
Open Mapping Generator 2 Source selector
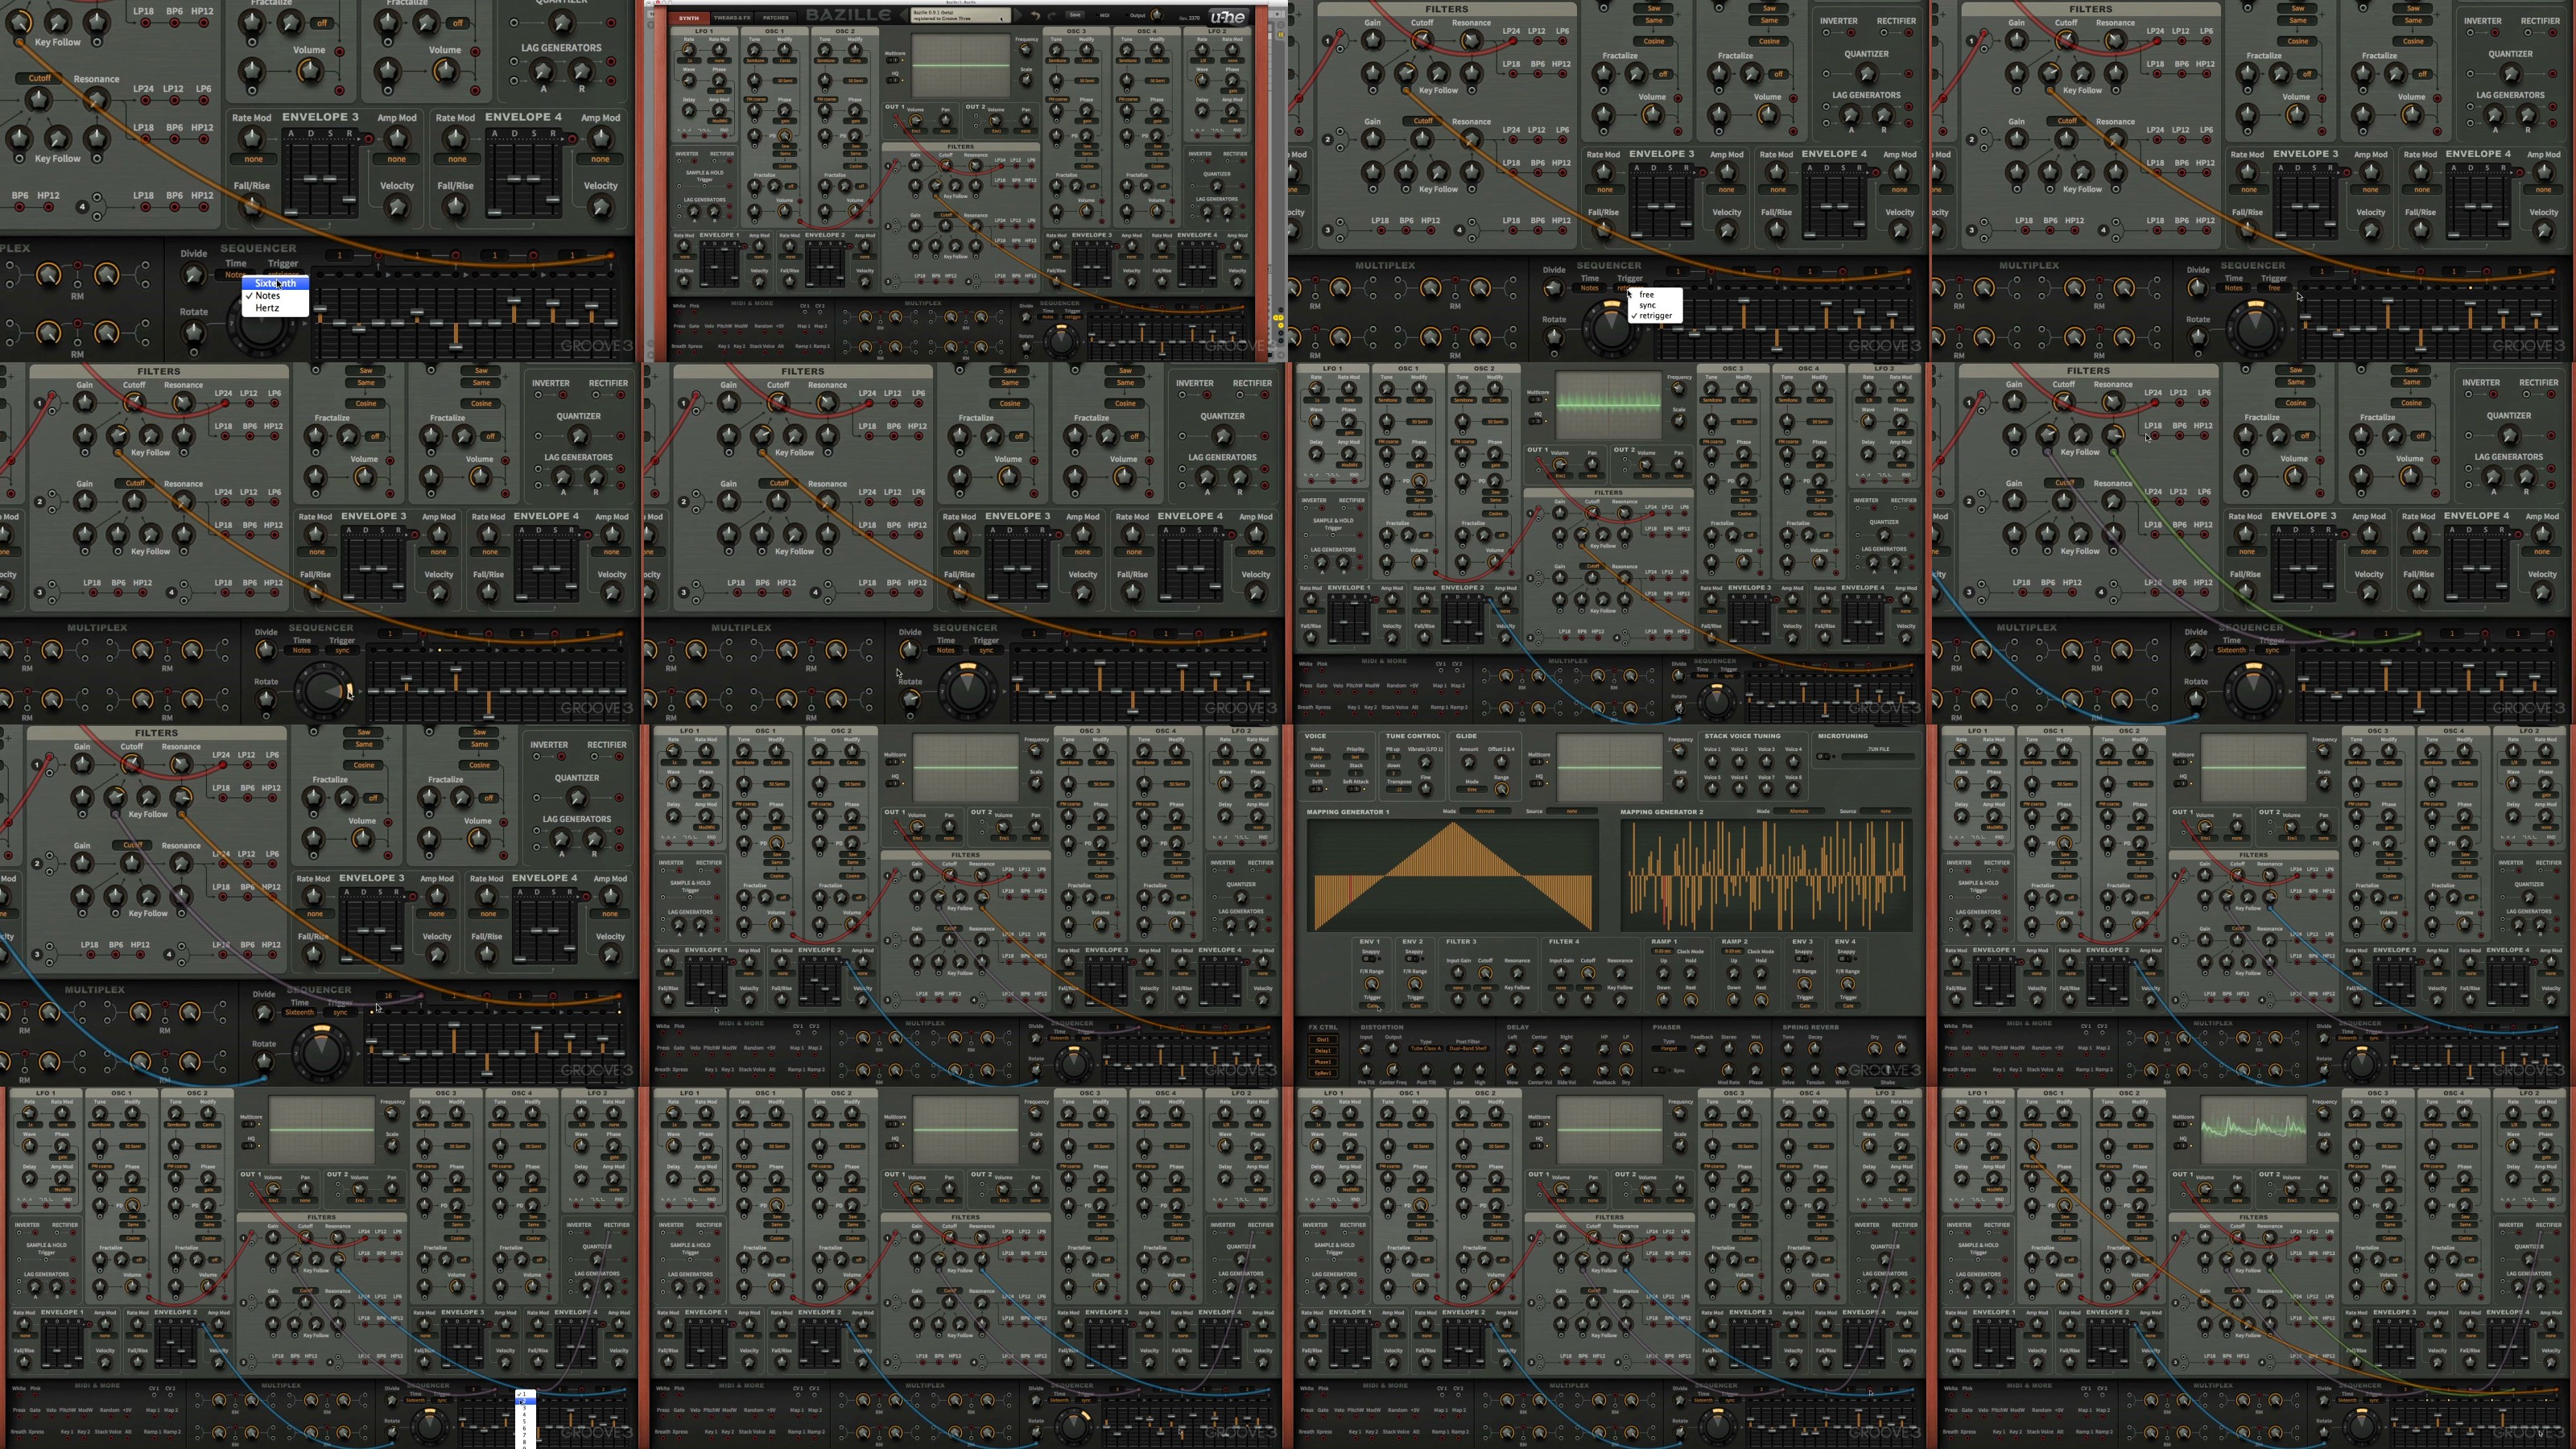(1885, 812)
